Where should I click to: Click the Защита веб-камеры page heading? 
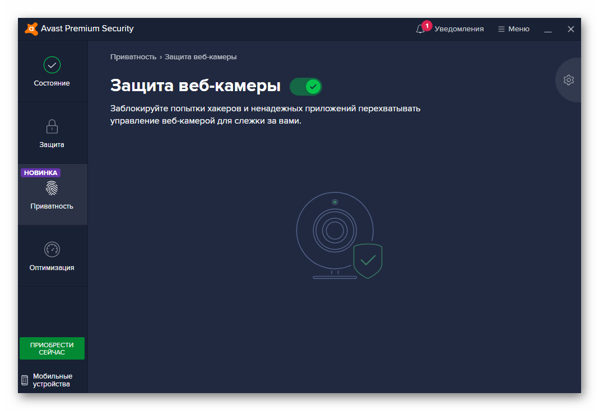(195, 86)
